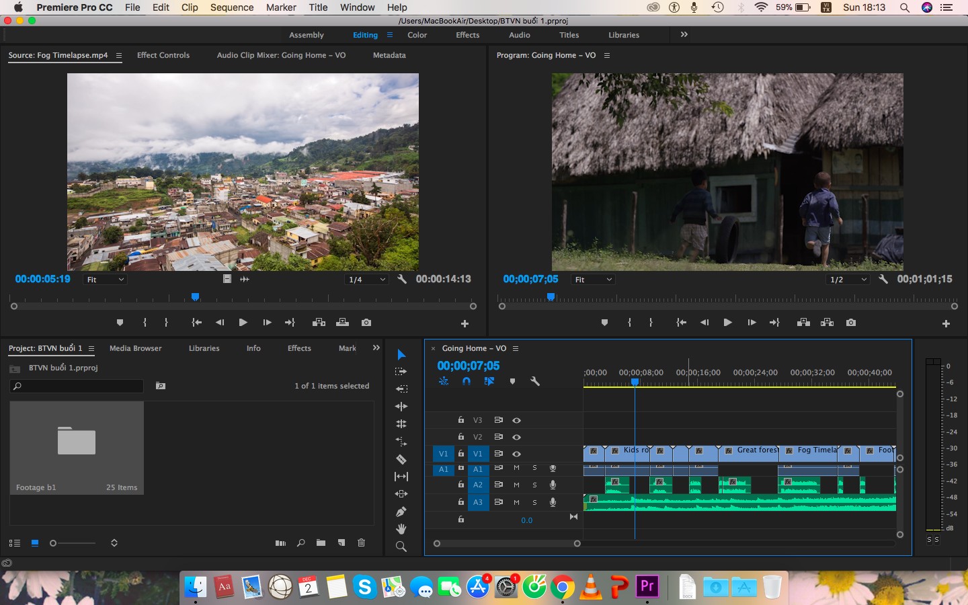Toggle V3 track output eye
Viewport: 968px width, 605px height.
click(x=516, y=420)
